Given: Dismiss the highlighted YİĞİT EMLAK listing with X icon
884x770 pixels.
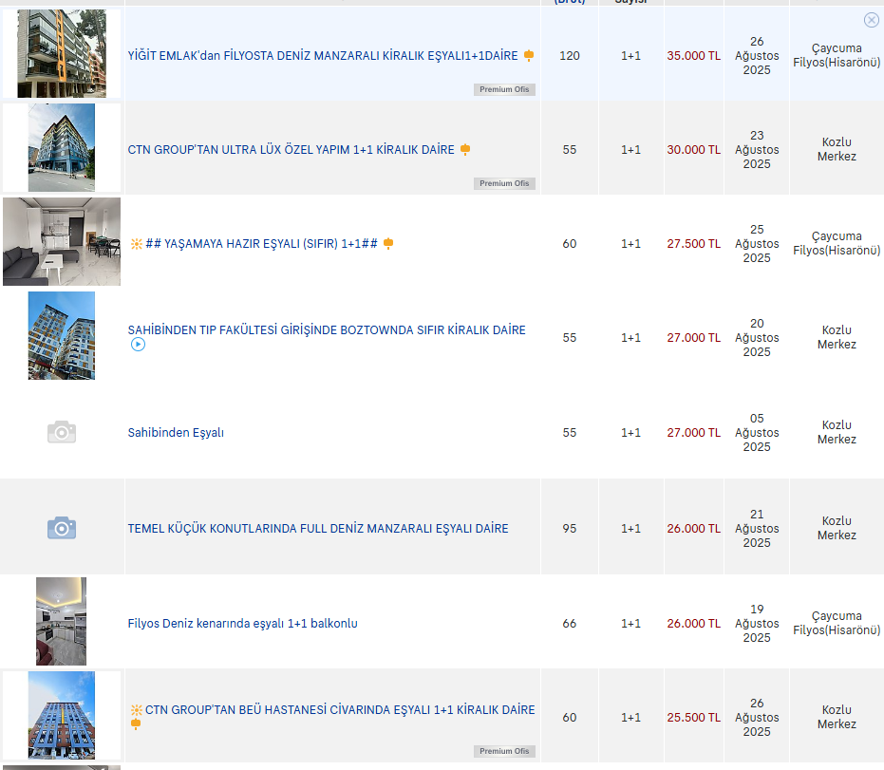Looking at the screenshot, I should tap(871, 20).
